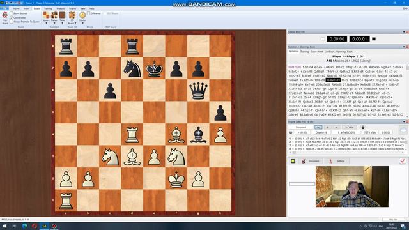Expand the Pieces dropdown arrow
The height and width of the screenshot is (230, 409).
(x=54, y=23)
